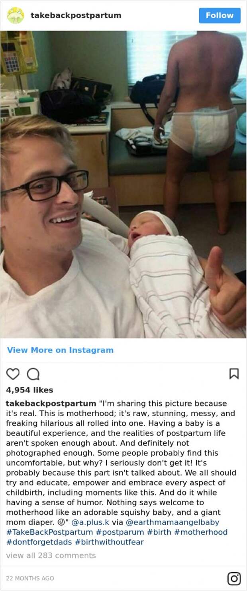Expand view all 283 comments
Image resolution: width=247 pixels, height=591 pixels.
(51, 555)
